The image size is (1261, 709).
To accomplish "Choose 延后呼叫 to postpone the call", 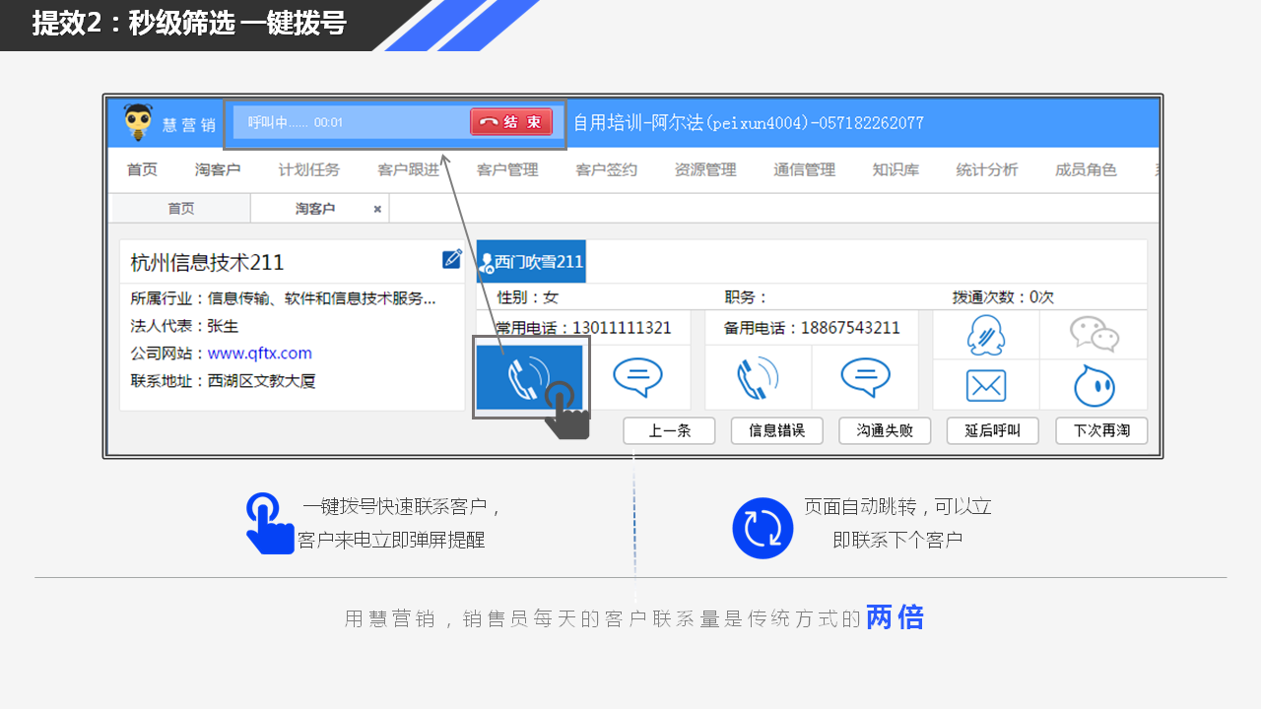I will pos(992,431).
